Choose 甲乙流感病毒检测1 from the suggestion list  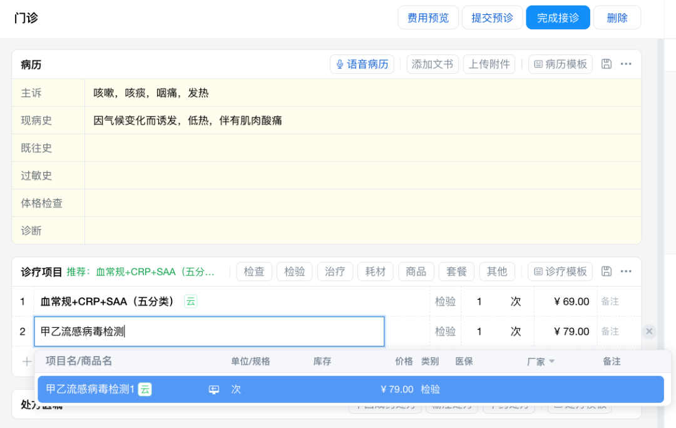click(91, 389)
